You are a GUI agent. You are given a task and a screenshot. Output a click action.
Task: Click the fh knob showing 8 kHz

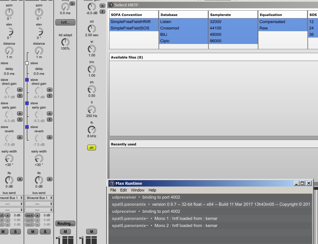tap(92, 130)
